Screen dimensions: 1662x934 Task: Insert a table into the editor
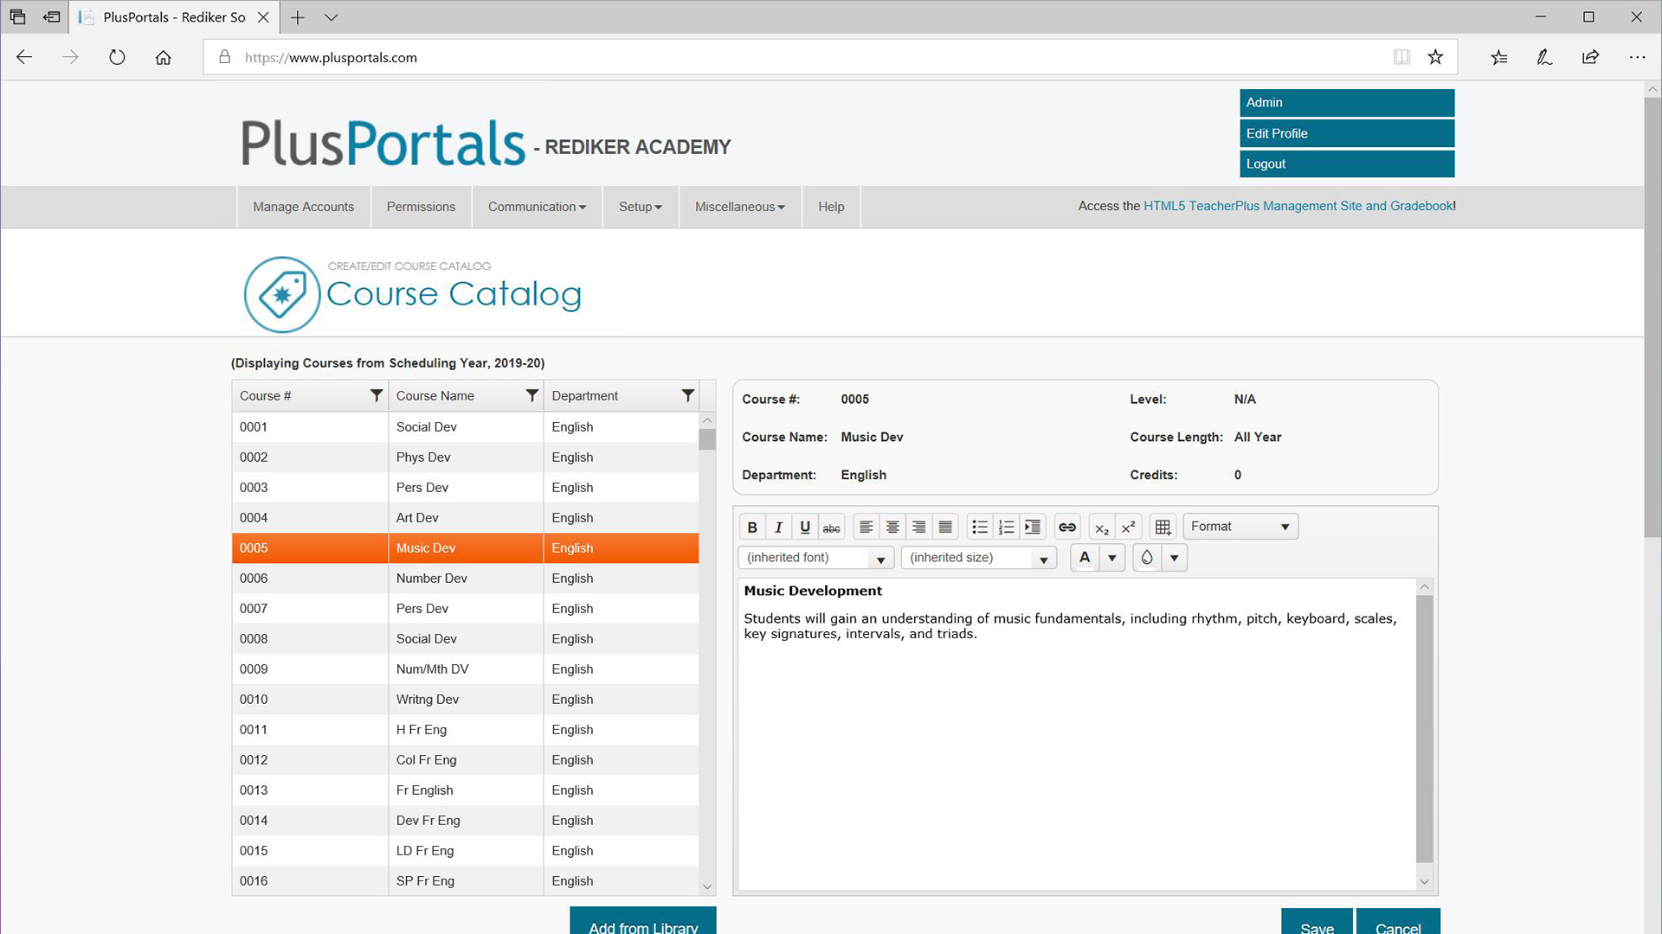point(1163,526)
